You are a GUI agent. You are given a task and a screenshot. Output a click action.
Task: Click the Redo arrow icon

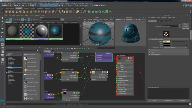(24, 5)
